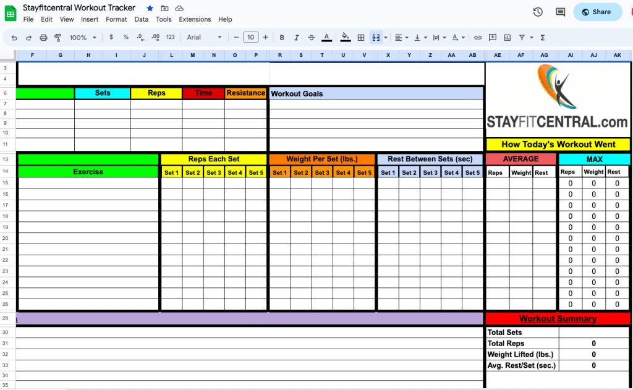Open the Format menu

tap(116, 20)
